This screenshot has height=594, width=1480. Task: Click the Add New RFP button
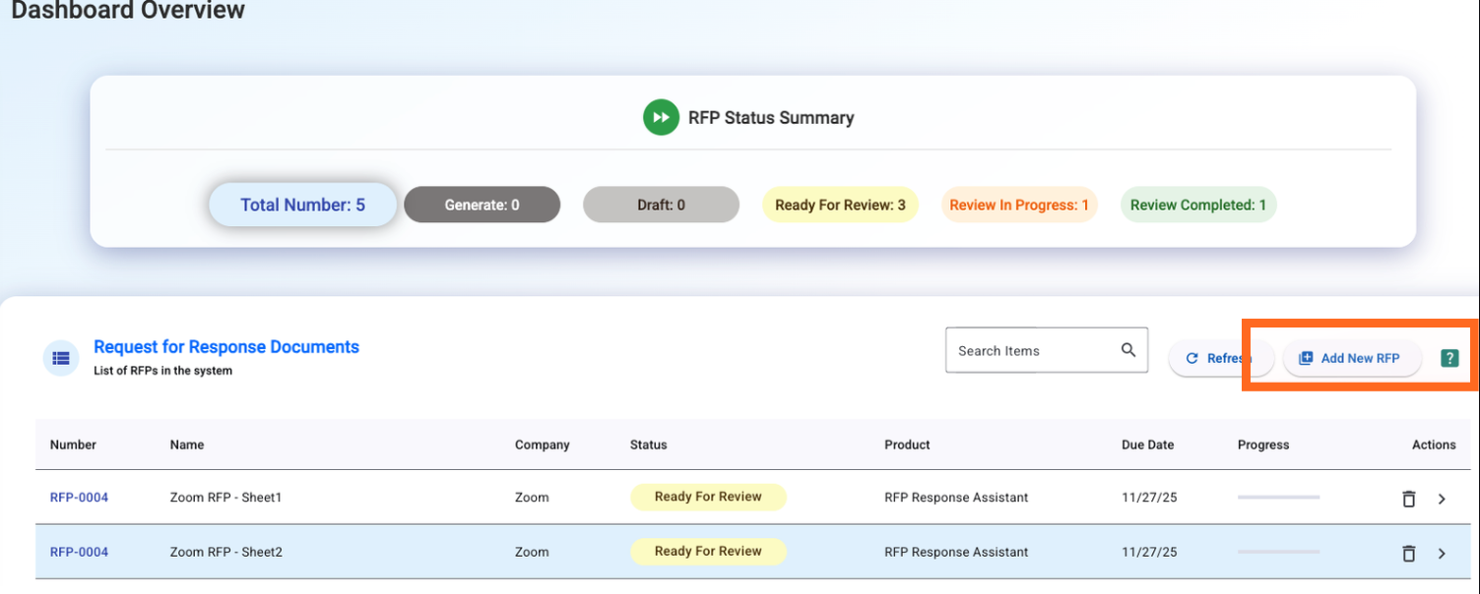click(x=1352, y=358)
